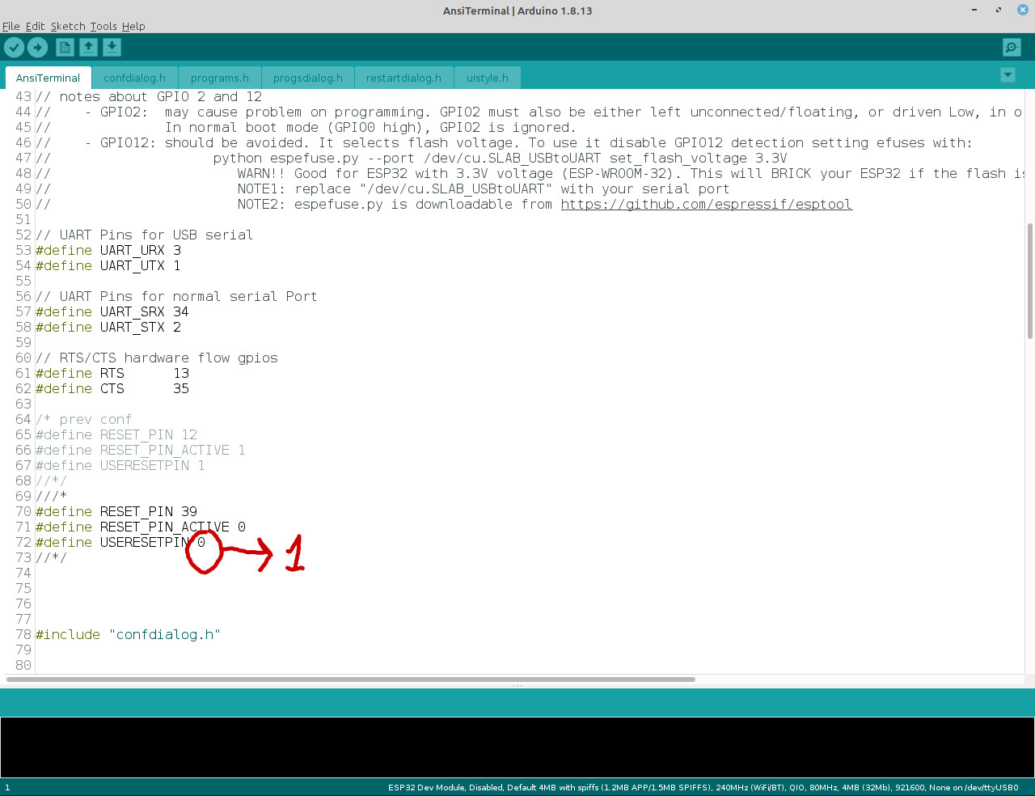Switch to the programs.h tab
Viewport: 1035px width, 796px height.
click(x=220, y=78)
